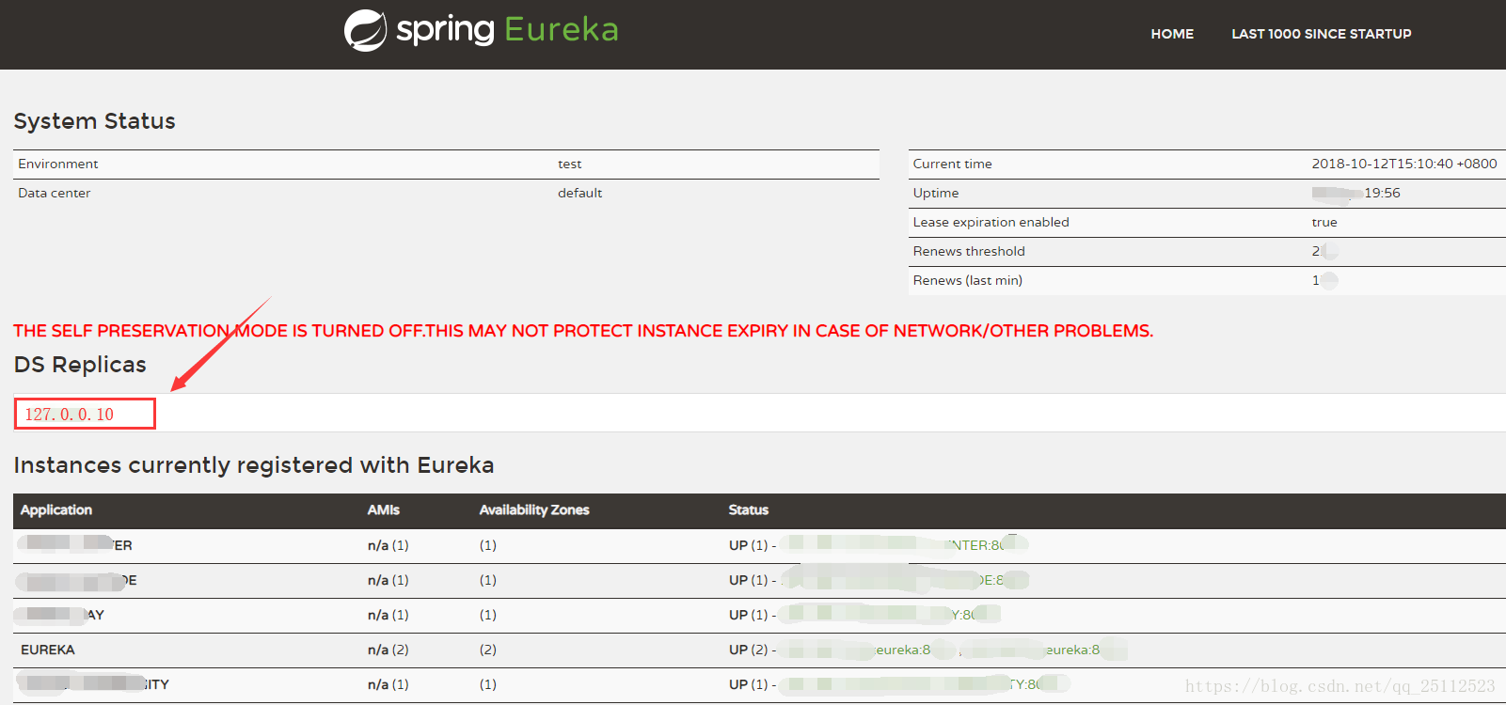Select the data center value default

tap(579, 193)
